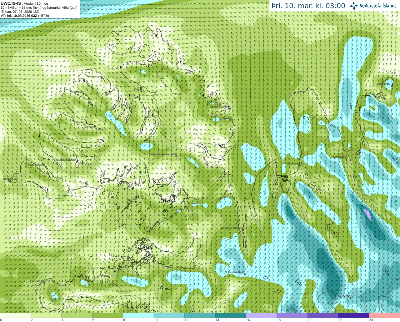Click the Bjargtangar station marker

pyautogui.click(x=10, y=181)
